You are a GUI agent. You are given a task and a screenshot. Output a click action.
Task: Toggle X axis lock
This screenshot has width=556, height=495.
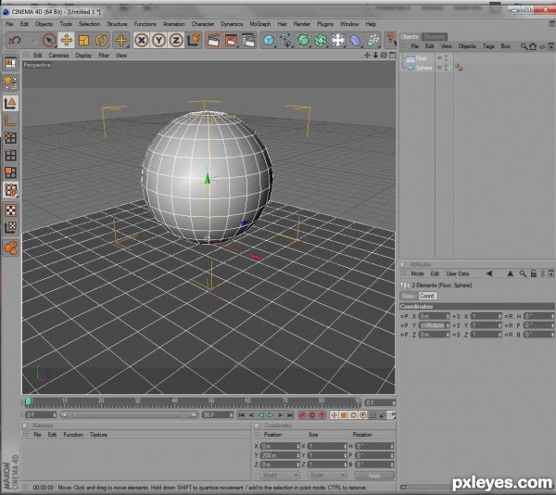(x=142, y=41)
